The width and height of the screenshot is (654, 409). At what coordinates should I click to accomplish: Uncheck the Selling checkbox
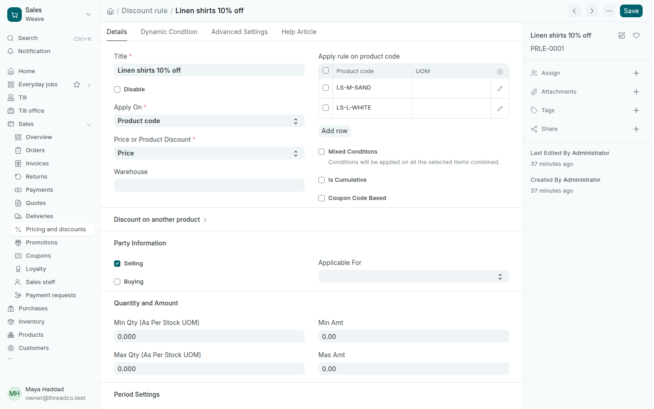117,264
